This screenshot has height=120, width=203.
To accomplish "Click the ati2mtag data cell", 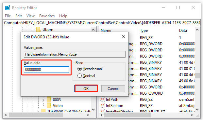I will coord(187,106).
